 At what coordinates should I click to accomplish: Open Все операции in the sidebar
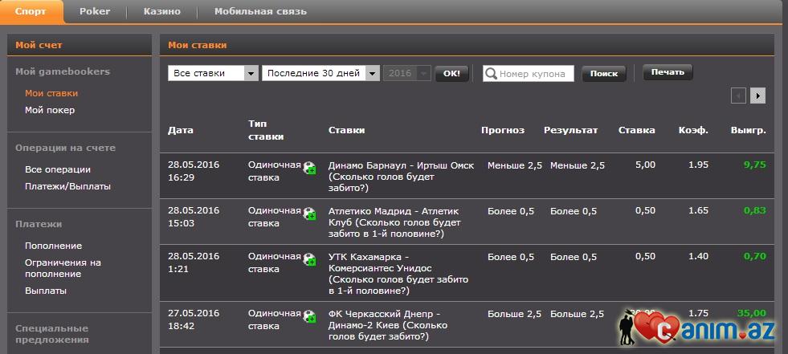click(x=58, y=169)
